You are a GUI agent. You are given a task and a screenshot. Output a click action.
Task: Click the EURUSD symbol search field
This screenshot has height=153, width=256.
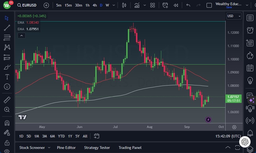pyautogui.click(x=27, y=5)
